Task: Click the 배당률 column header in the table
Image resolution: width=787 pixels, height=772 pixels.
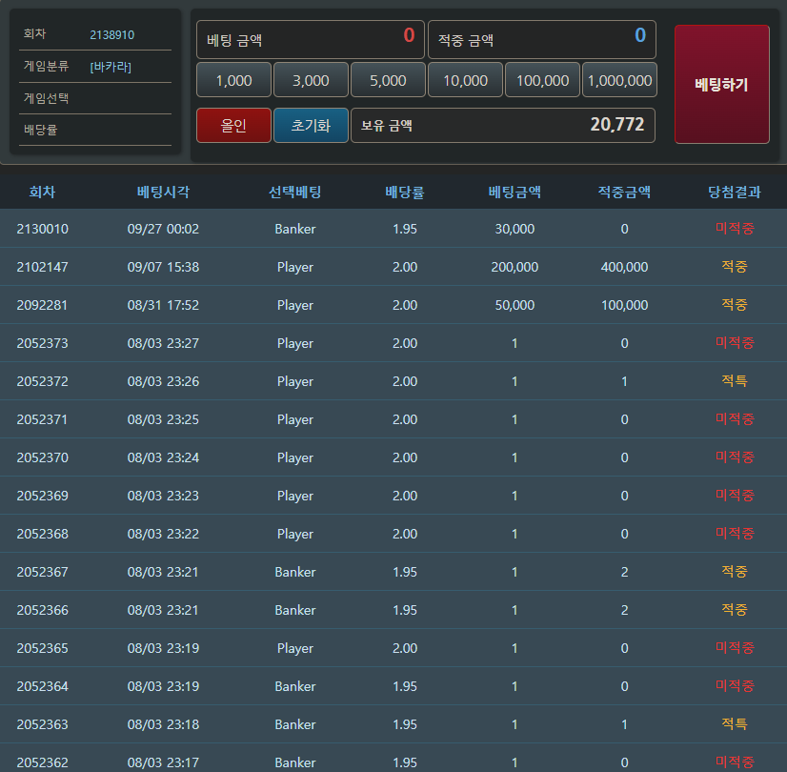Action: 405,192
